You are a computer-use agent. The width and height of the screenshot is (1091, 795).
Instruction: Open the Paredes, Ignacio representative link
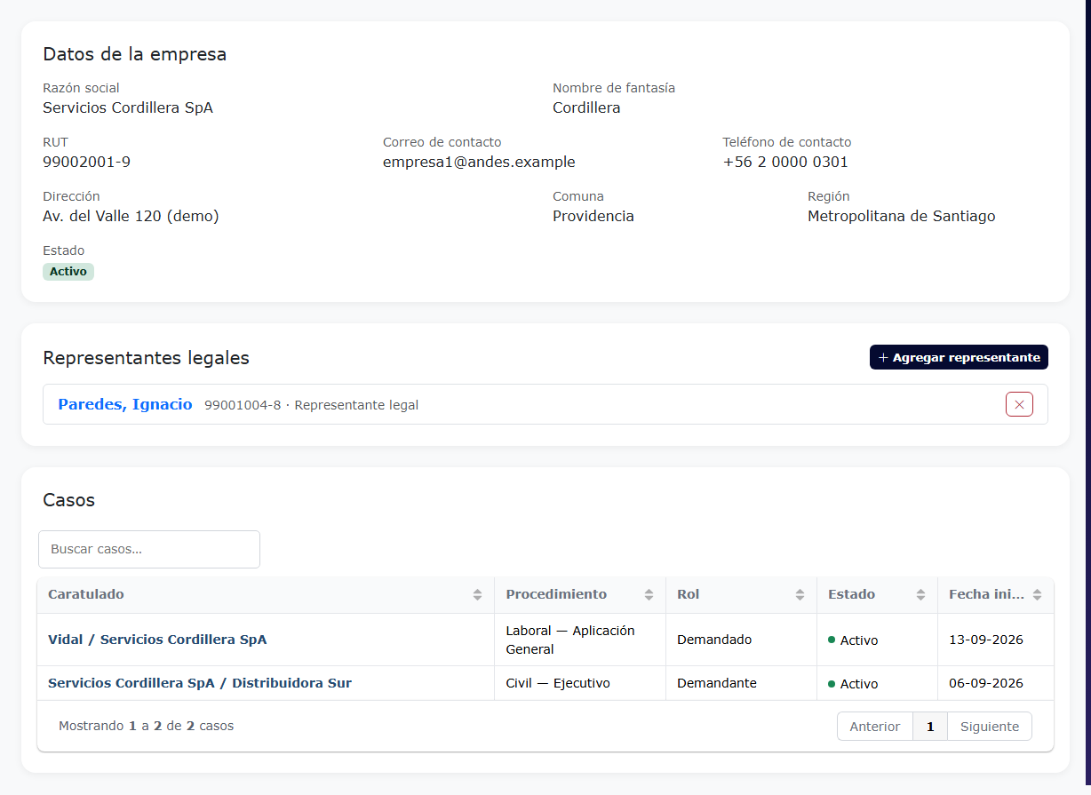point(125,404)
